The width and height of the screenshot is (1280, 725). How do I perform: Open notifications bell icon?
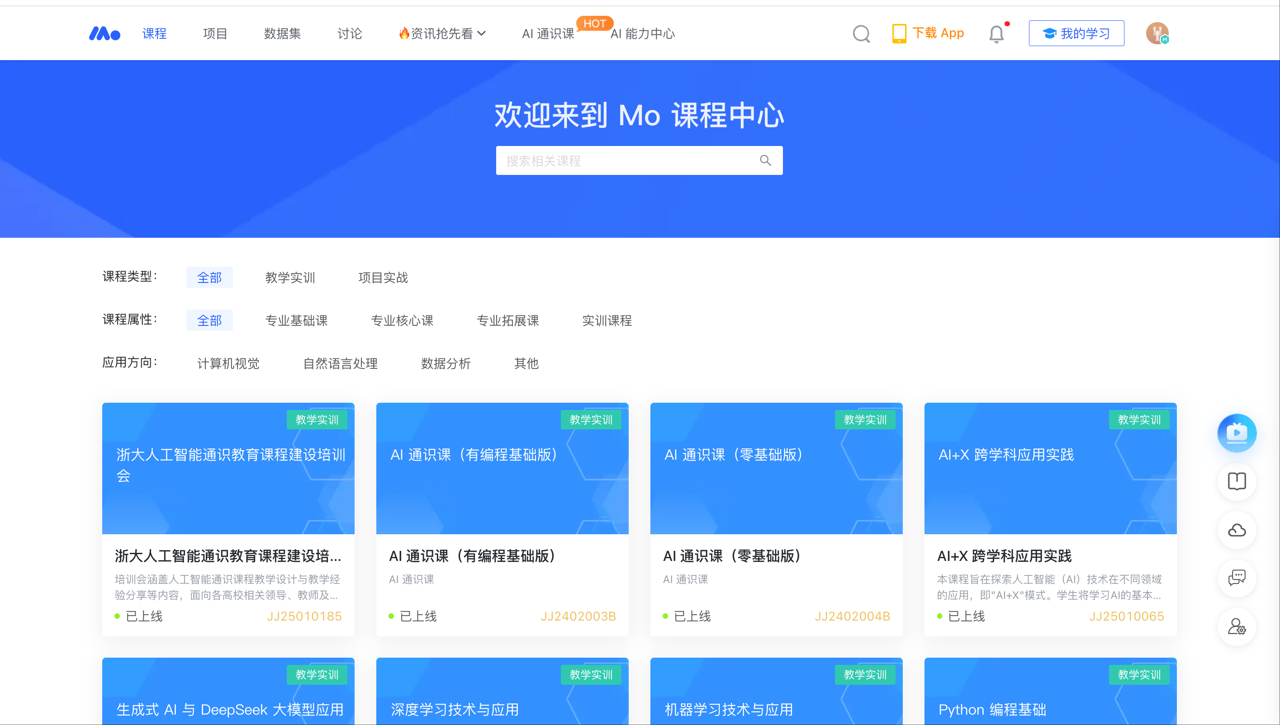[996, 34]
